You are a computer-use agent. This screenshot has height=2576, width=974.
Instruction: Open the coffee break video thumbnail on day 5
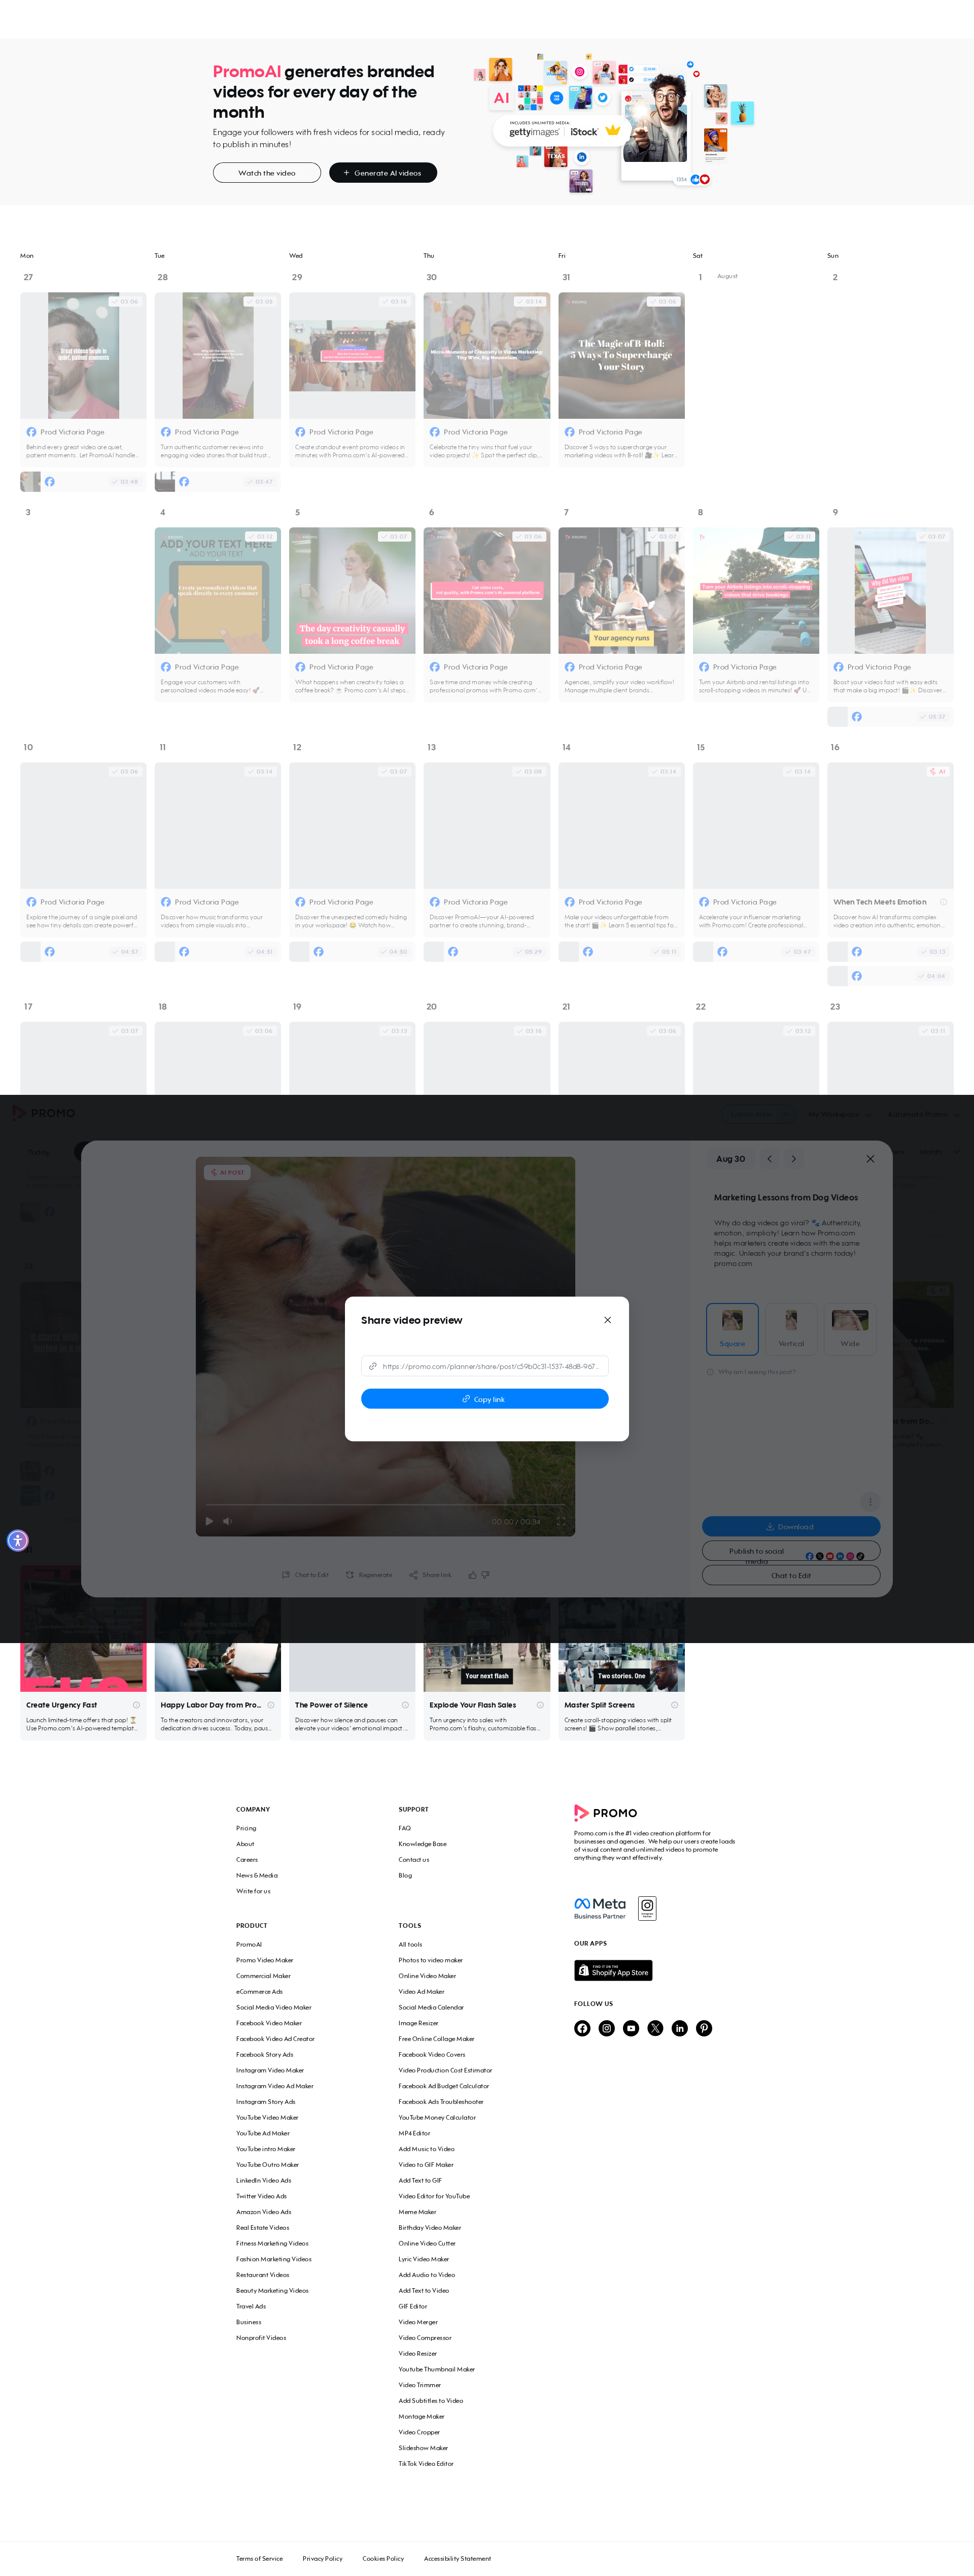[352, 590]
